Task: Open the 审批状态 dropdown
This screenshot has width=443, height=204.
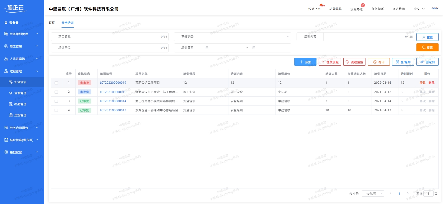Action: point(246,36)
